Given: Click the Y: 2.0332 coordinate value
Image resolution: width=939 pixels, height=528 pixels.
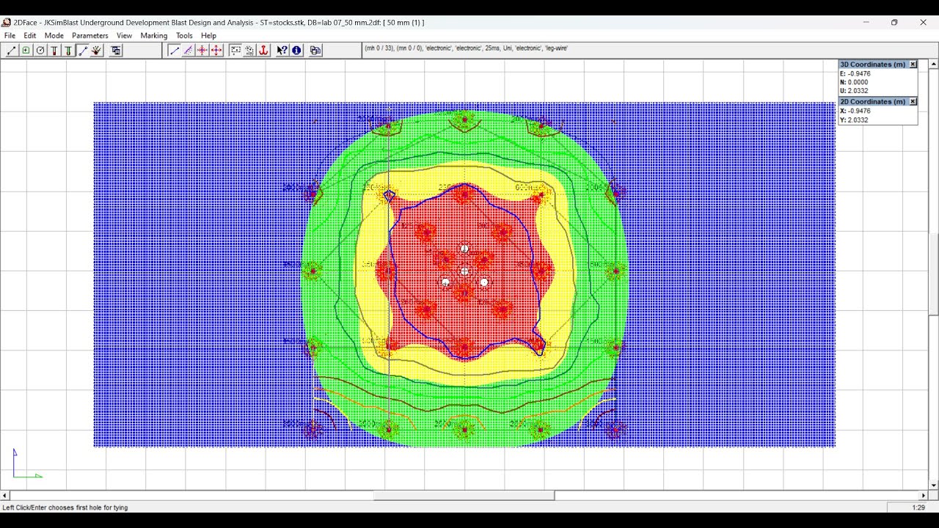Looking at the screenshot, I should pos(855,120).
